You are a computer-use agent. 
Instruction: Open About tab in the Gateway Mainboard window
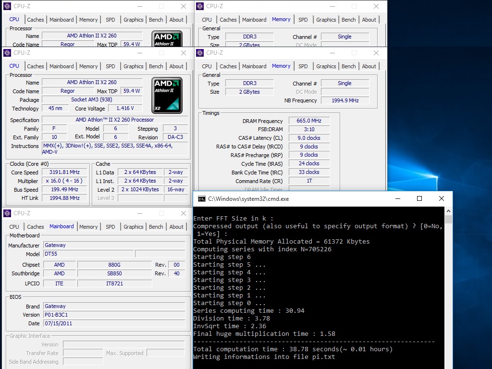tap(176, 227)
